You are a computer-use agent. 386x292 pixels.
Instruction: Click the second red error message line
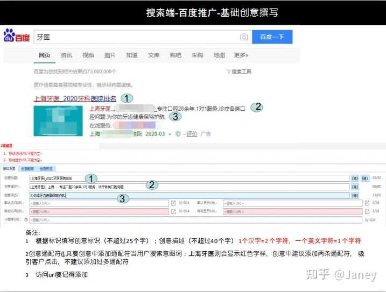pos(23,160)
